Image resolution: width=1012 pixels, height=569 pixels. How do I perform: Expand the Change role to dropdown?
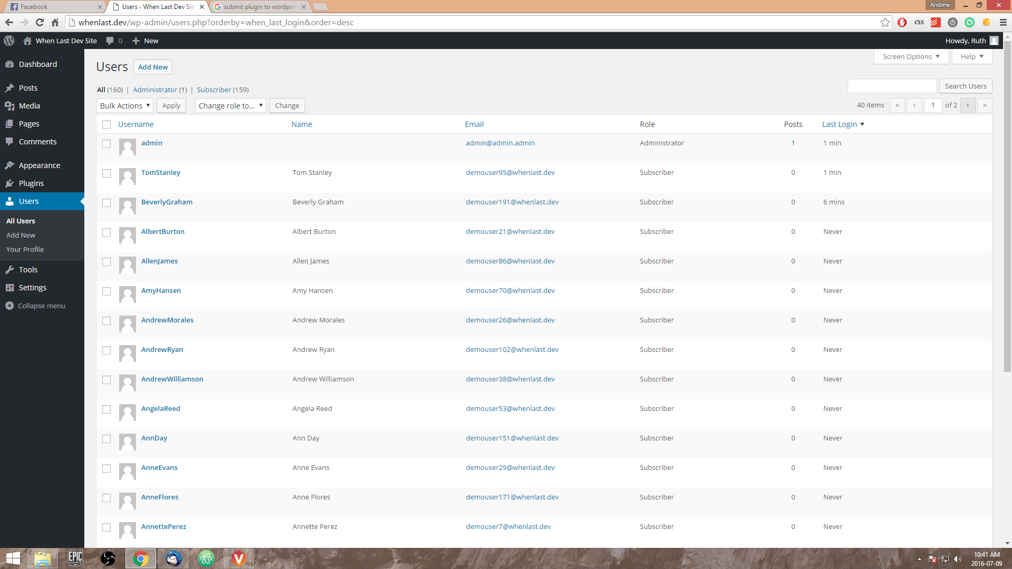pyautogui.click(x=230, y=105)
